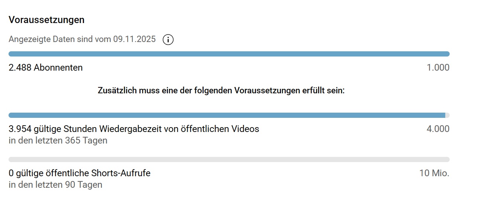
Task: Click 'Wiedergabezeit von öffentlichen Videos' text
Action: [x=179, y=129]
